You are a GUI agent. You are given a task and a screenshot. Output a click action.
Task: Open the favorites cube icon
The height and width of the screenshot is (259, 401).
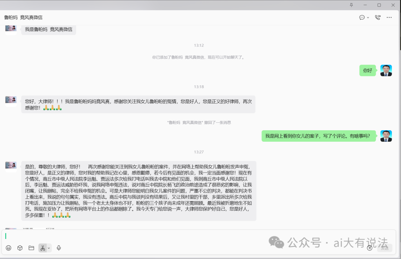pos(20,248)
